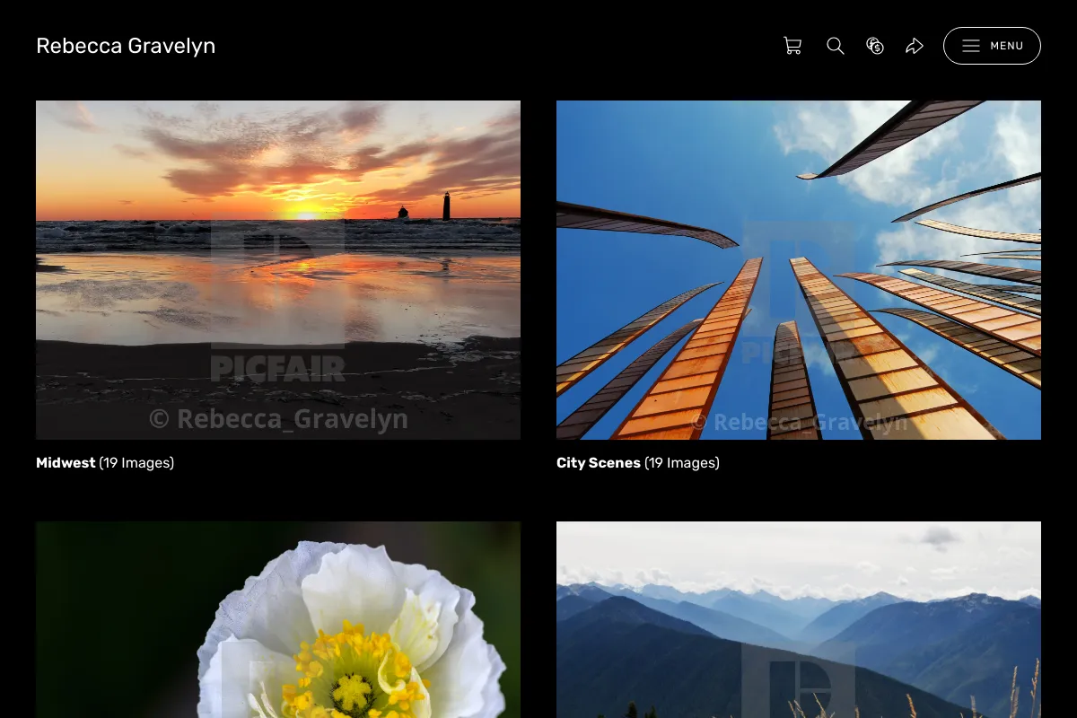The width and height of the screenshot is (1077, 718).
Task: Click the 19 Images count next to Midwest
Action: [136, 463]
